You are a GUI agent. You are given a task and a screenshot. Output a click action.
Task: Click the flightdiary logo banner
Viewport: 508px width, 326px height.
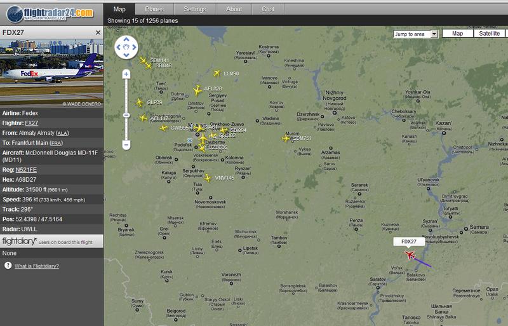coord(51,241)
